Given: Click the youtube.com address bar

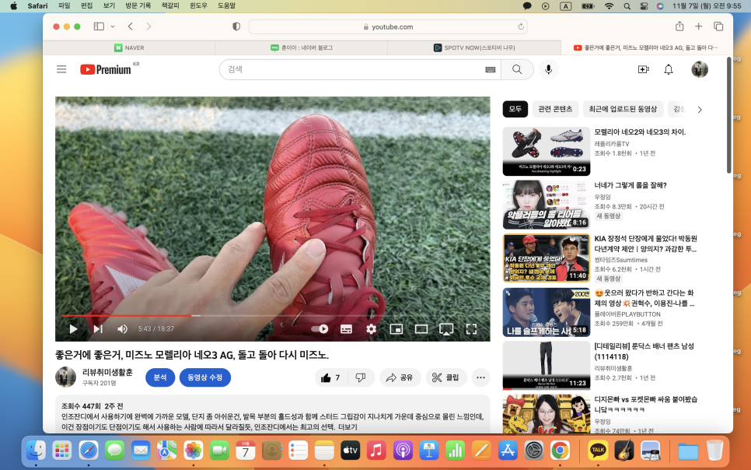Looking at the screenshot, I should click(388, 27).
